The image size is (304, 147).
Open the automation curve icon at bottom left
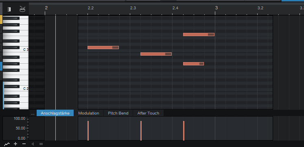click(x=7, y=144)
